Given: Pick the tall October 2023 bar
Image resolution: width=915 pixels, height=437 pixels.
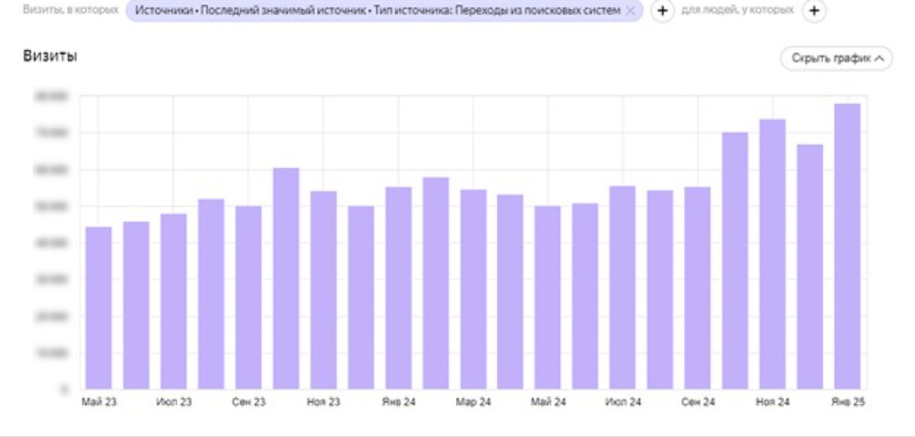Looking at the screenshot, I should coord(286,278).
